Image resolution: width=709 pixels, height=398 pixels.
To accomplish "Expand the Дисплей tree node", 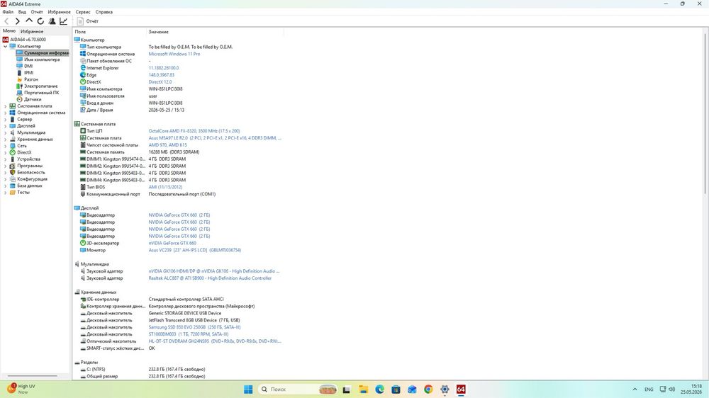I will pyautogui.click(x=5, y=126).
